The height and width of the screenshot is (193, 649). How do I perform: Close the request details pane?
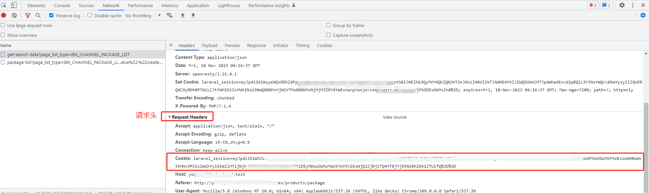pos(171,45)
